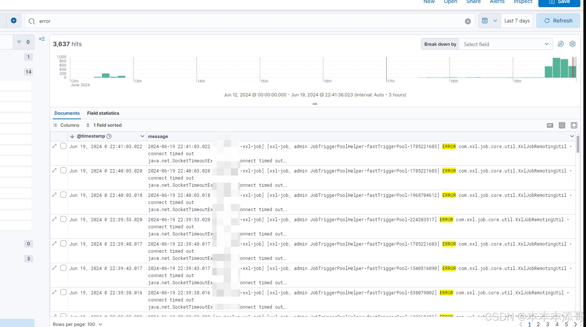Click the tallest histogram bar on the 19th

556,67
